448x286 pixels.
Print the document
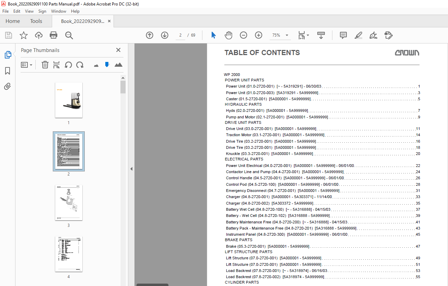pyautogui.click(x=54, y=35)
